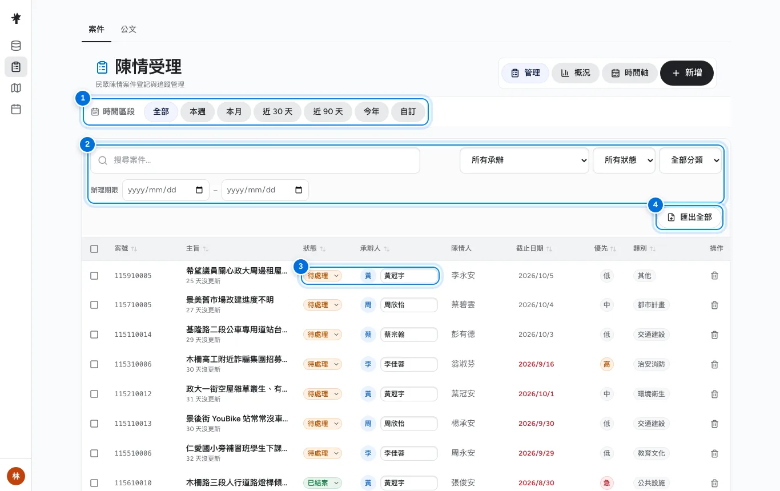Check the box for case 115110014

coord(94,335)
